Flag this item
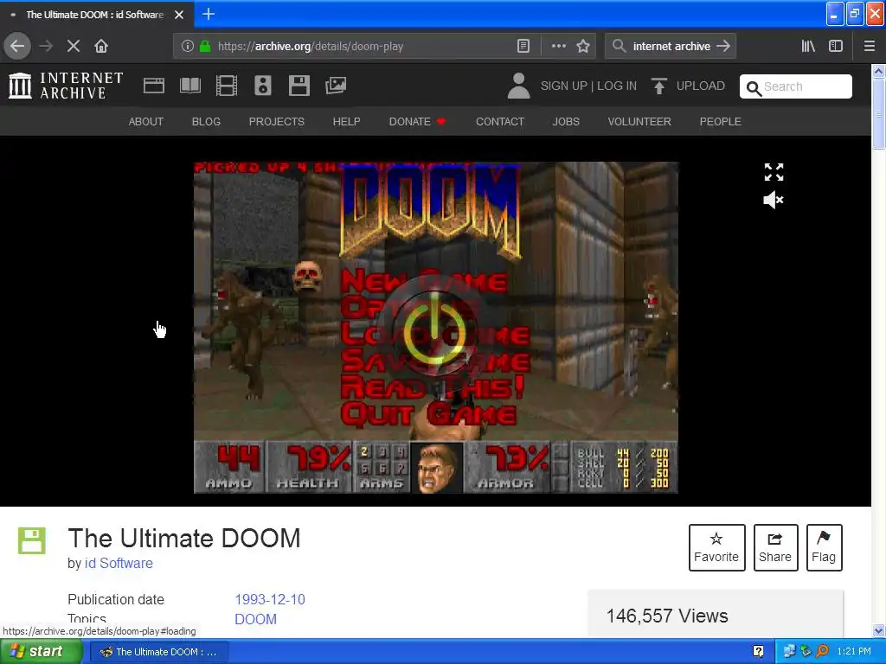This screenshot has width=886, height=664. pyautogui.click(x=824, y=547)
